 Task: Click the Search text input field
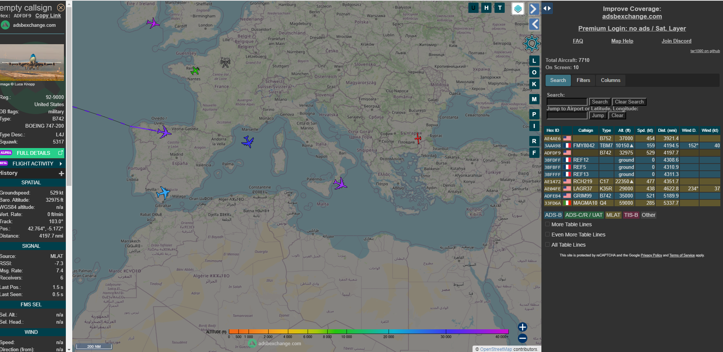coord(567,102)
